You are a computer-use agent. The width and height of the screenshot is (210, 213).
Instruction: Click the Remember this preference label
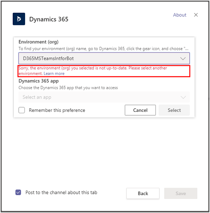pyautogui.click(x=57, y=110)
